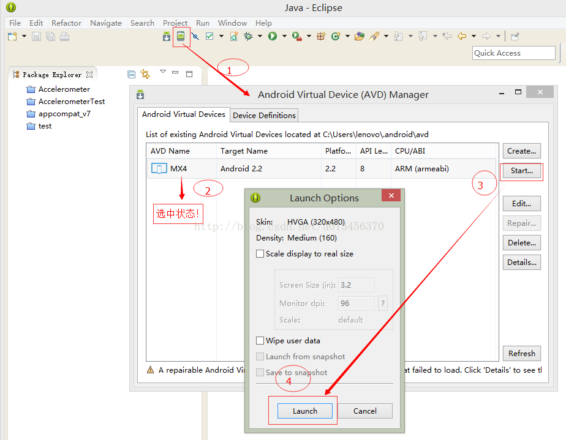The image size is (566, 440).
Task: Click the Open Type folder icon
Action: 360,36
